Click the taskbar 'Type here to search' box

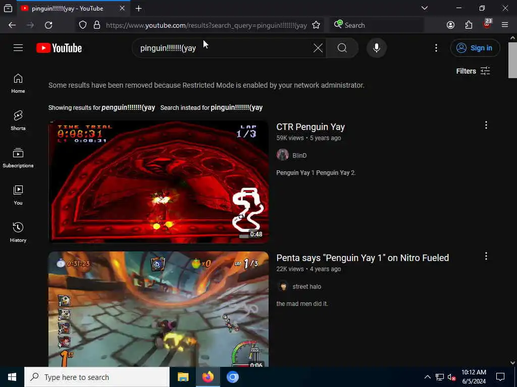pos(97,377)
